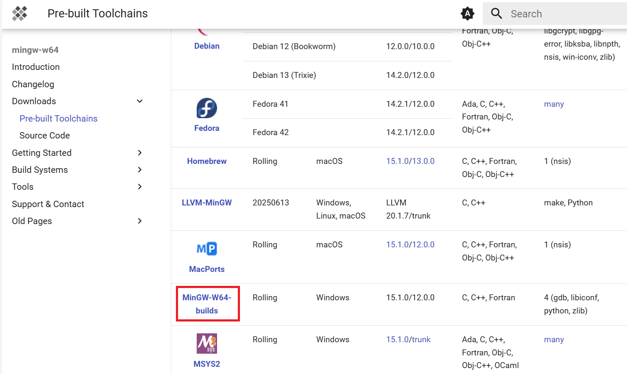The image size is (627, 374).
Task: Expand the Build Systems chevron
Action: 139,170
